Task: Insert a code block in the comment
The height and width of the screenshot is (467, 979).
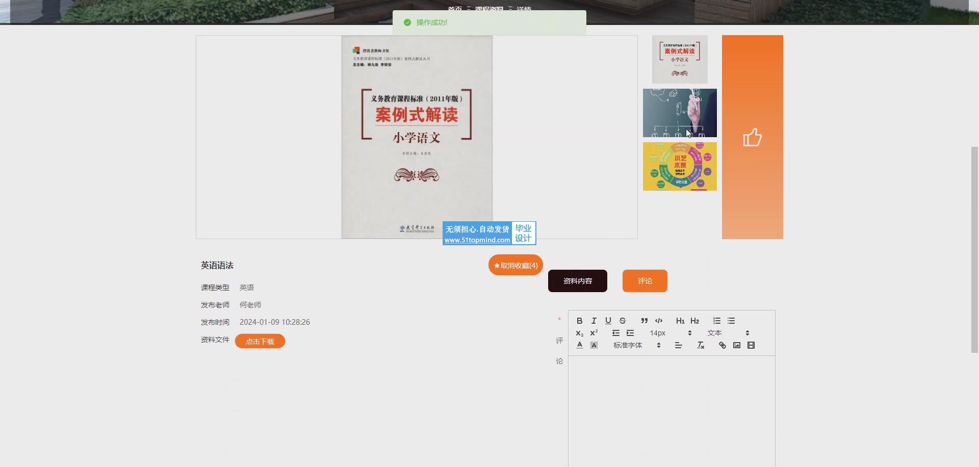Action: tap(658, 321)
